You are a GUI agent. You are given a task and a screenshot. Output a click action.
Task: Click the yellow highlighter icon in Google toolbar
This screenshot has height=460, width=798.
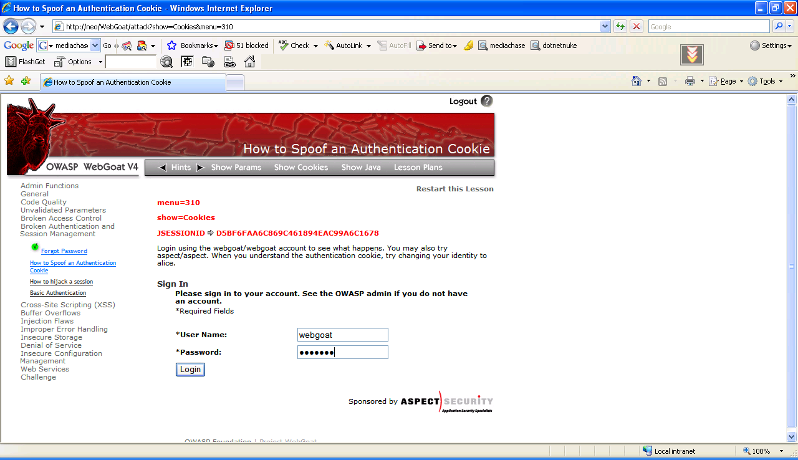click(x=469, y=46)
